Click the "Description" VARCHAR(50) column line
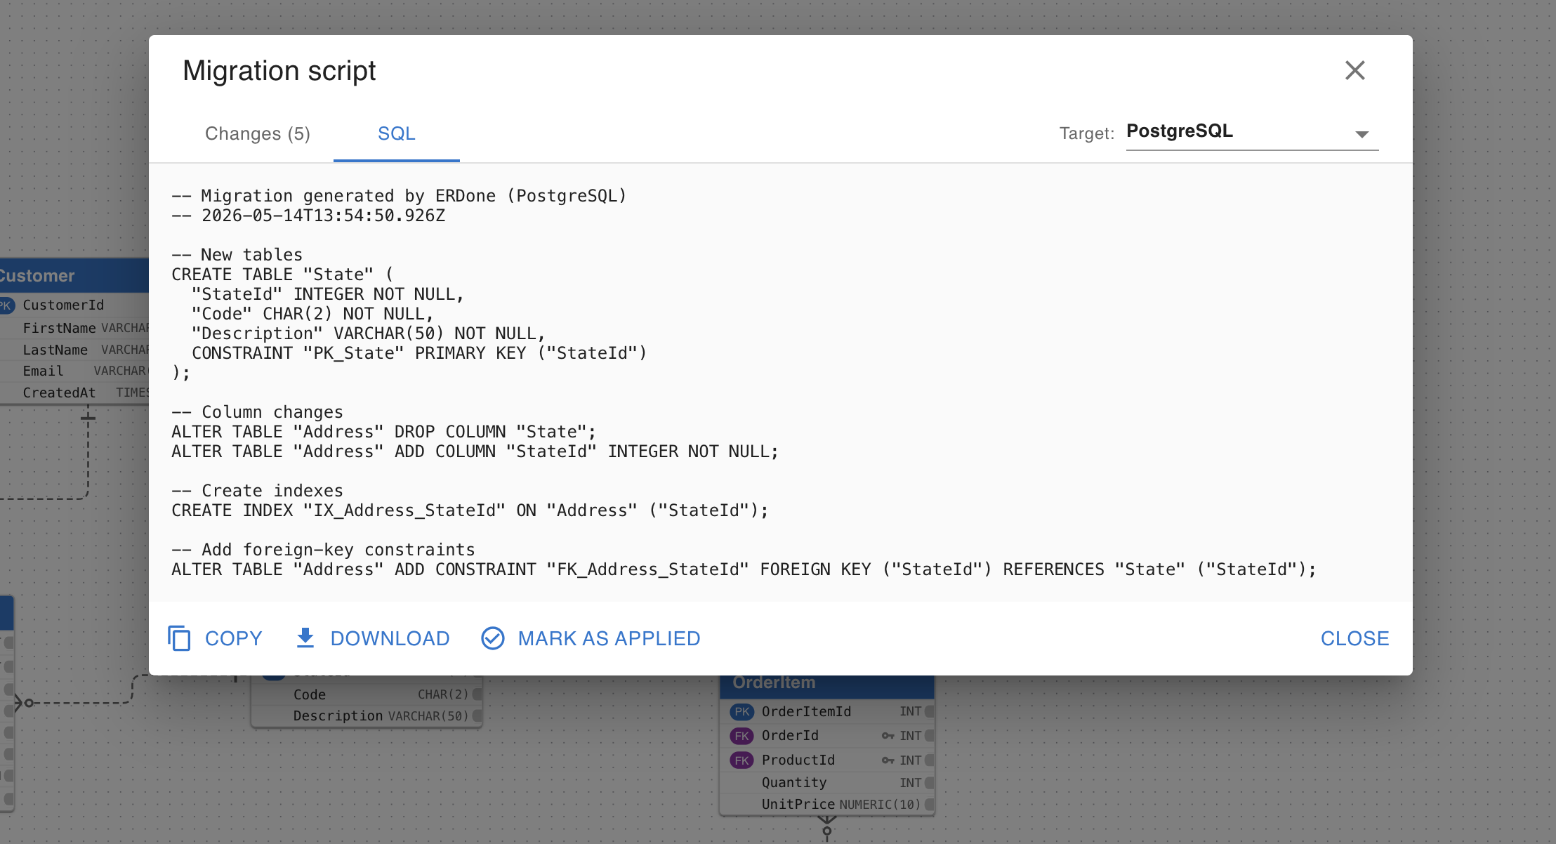The height and width of the screenshot is (844, 1556). click(369, 334)
